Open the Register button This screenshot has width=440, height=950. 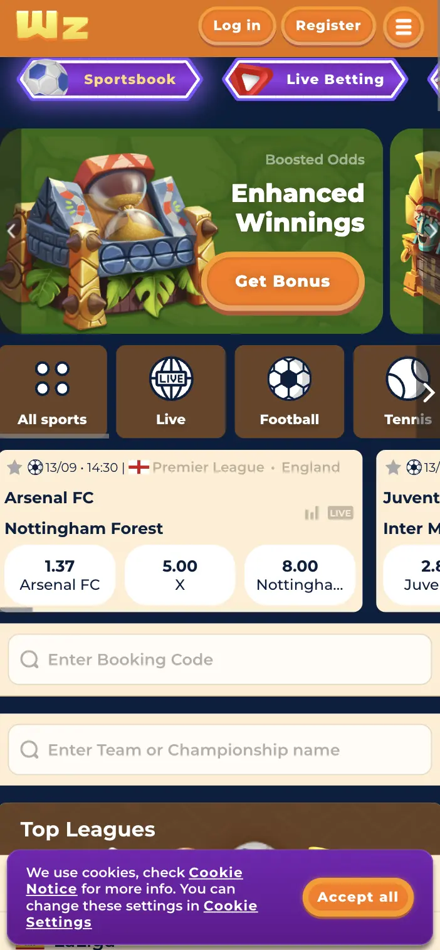[328, 26]
